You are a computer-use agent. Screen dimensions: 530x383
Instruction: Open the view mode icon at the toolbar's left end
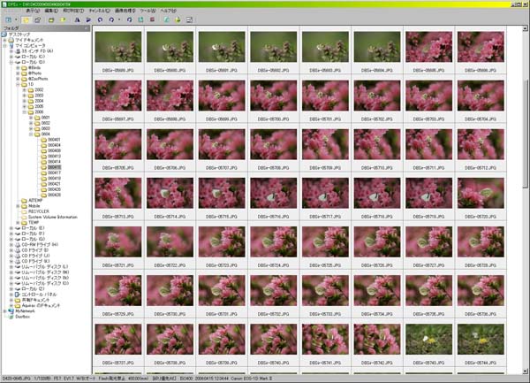point(9,20)
